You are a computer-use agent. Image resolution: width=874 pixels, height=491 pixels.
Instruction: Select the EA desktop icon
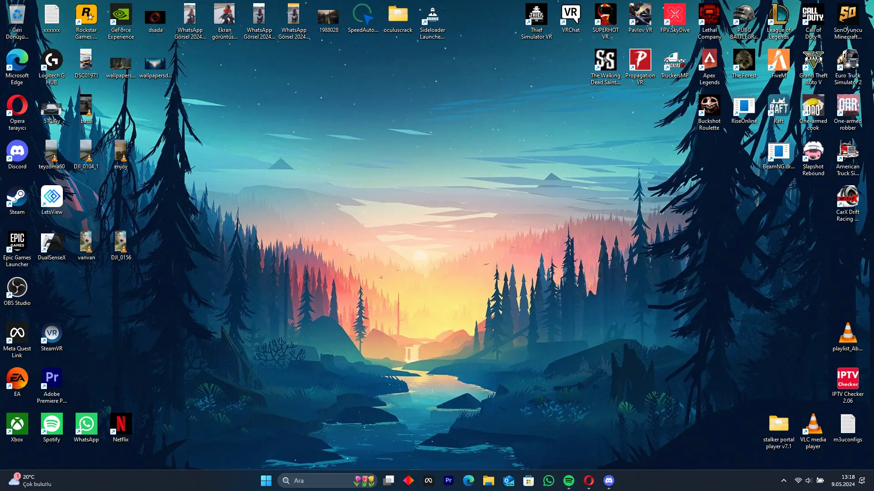17,382
